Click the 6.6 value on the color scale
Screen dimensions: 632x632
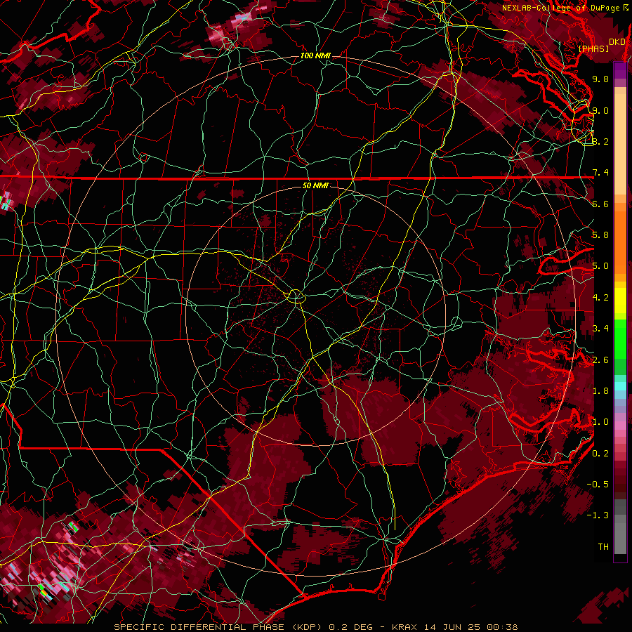coord(600,204)
